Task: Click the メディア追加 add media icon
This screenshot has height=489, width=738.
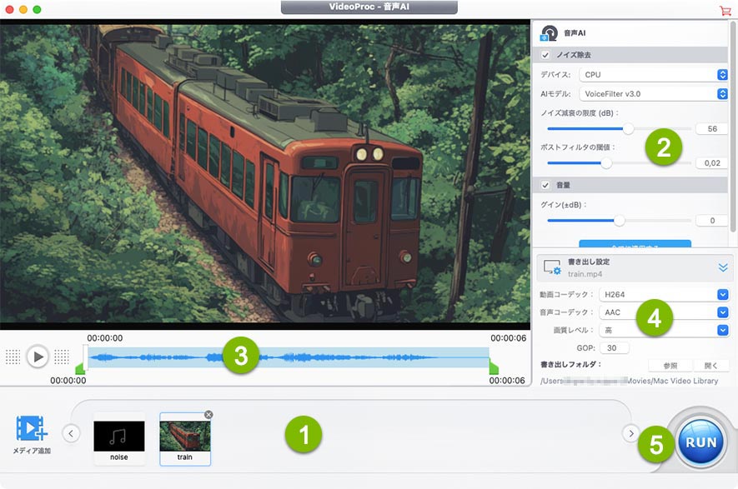Action: pos(32,428)
